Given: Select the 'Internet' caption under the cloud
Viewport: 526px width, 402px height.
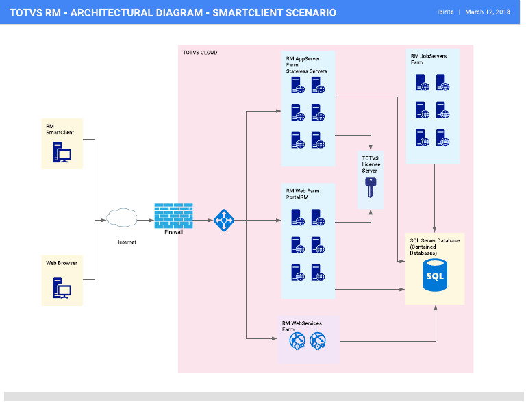Looking at the screenshot, I should 127,242.
